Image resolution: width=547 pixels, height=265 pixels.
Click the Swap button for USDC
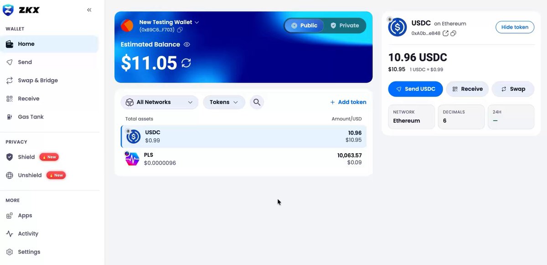coord(513,89)
